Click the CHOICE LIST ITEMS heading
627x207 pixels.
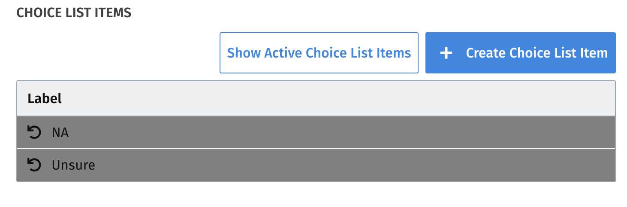74,13
